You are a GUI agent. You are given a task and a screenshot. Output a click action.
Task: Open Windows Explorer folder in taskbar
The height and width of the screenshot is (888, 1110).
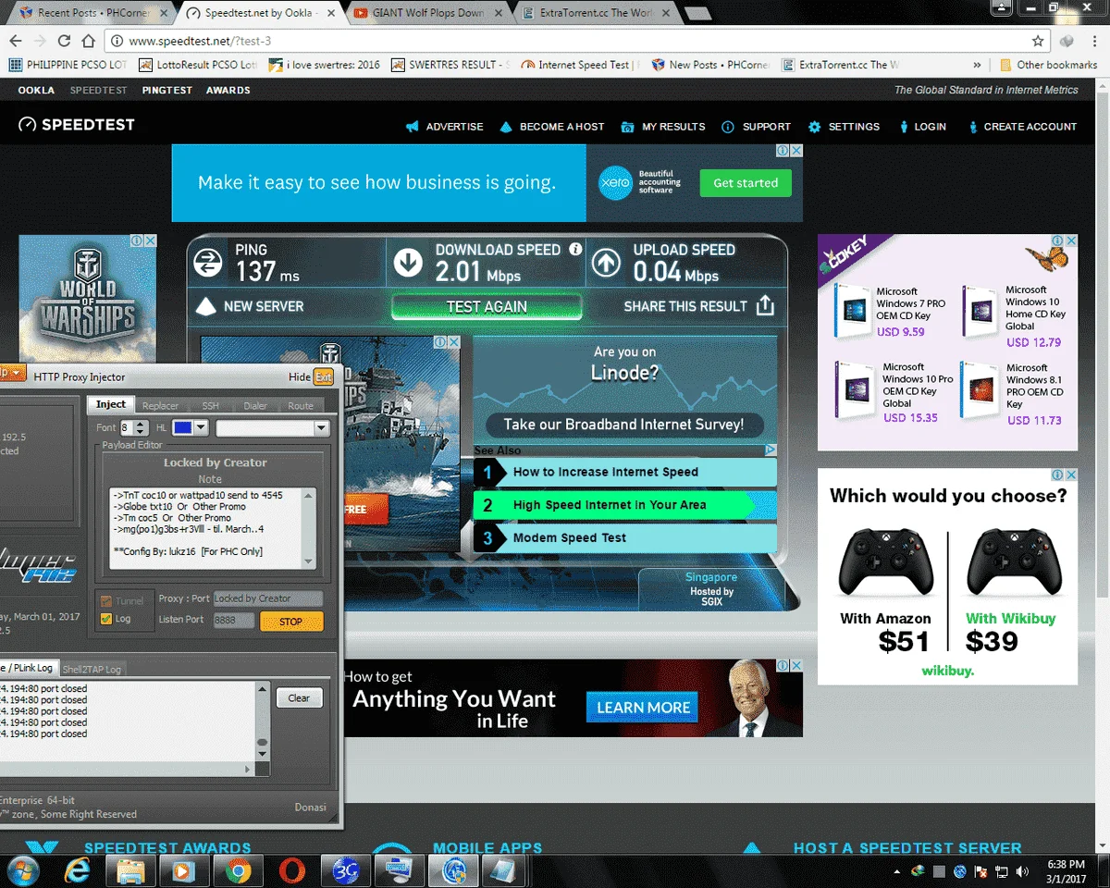130,870
